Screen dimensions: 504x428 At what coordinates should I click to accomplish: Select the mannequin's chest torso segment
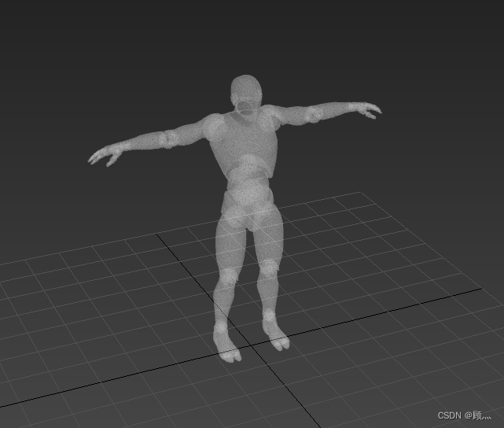(245, 142)
